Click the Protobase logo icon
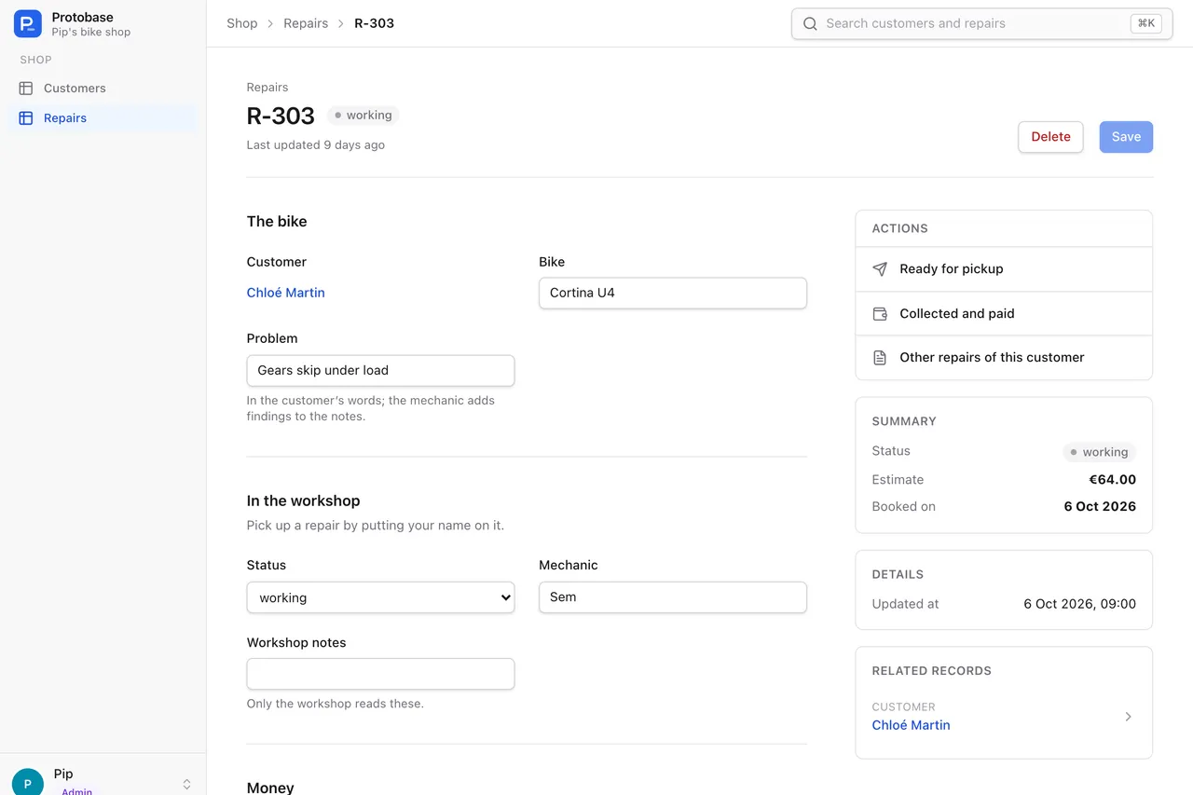Image resolution: width=1193 pixels, height=795 pixels. click(x=28, y=24)
